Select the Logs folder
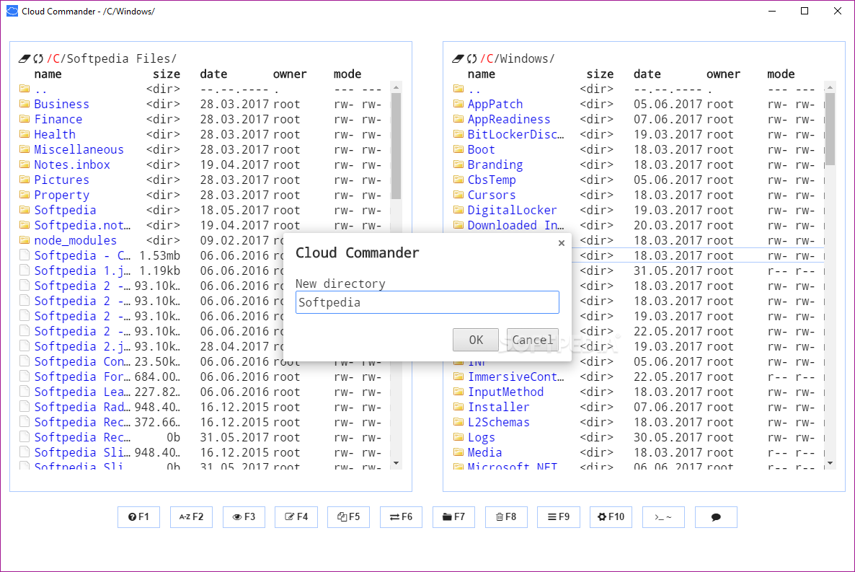Viewport: 855px width, 572px height. [481, 437]
